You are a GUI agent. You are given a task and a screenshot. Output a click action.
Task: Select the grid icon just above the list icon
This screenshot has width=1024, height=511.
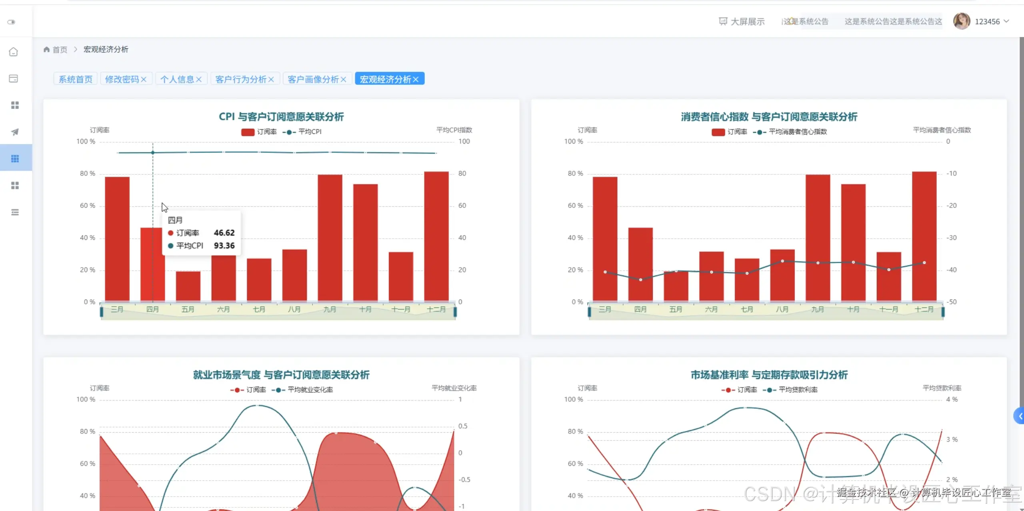pyautogui.click(x=15, y=186)
